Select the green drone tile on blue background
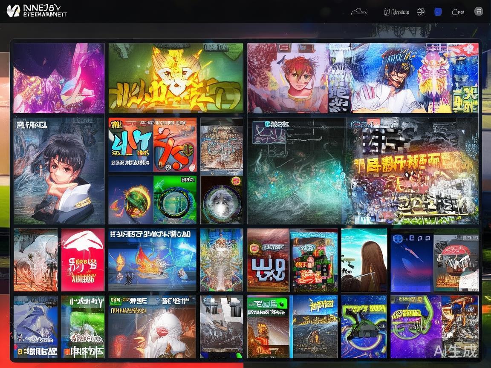 (364, 327)
